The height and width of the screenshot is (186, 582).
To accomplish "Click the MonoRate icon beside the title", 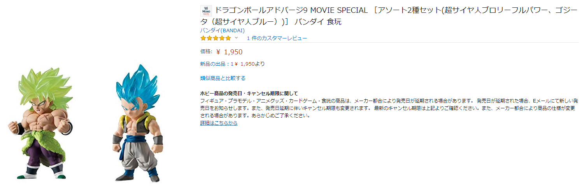I will 206,11.
